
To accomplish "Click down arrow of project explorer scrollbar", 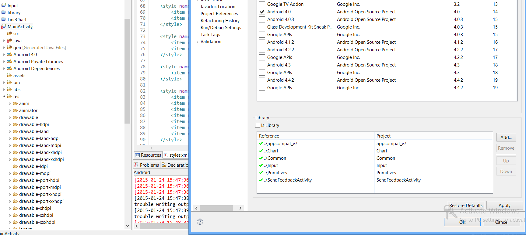I will pos(127,226).
